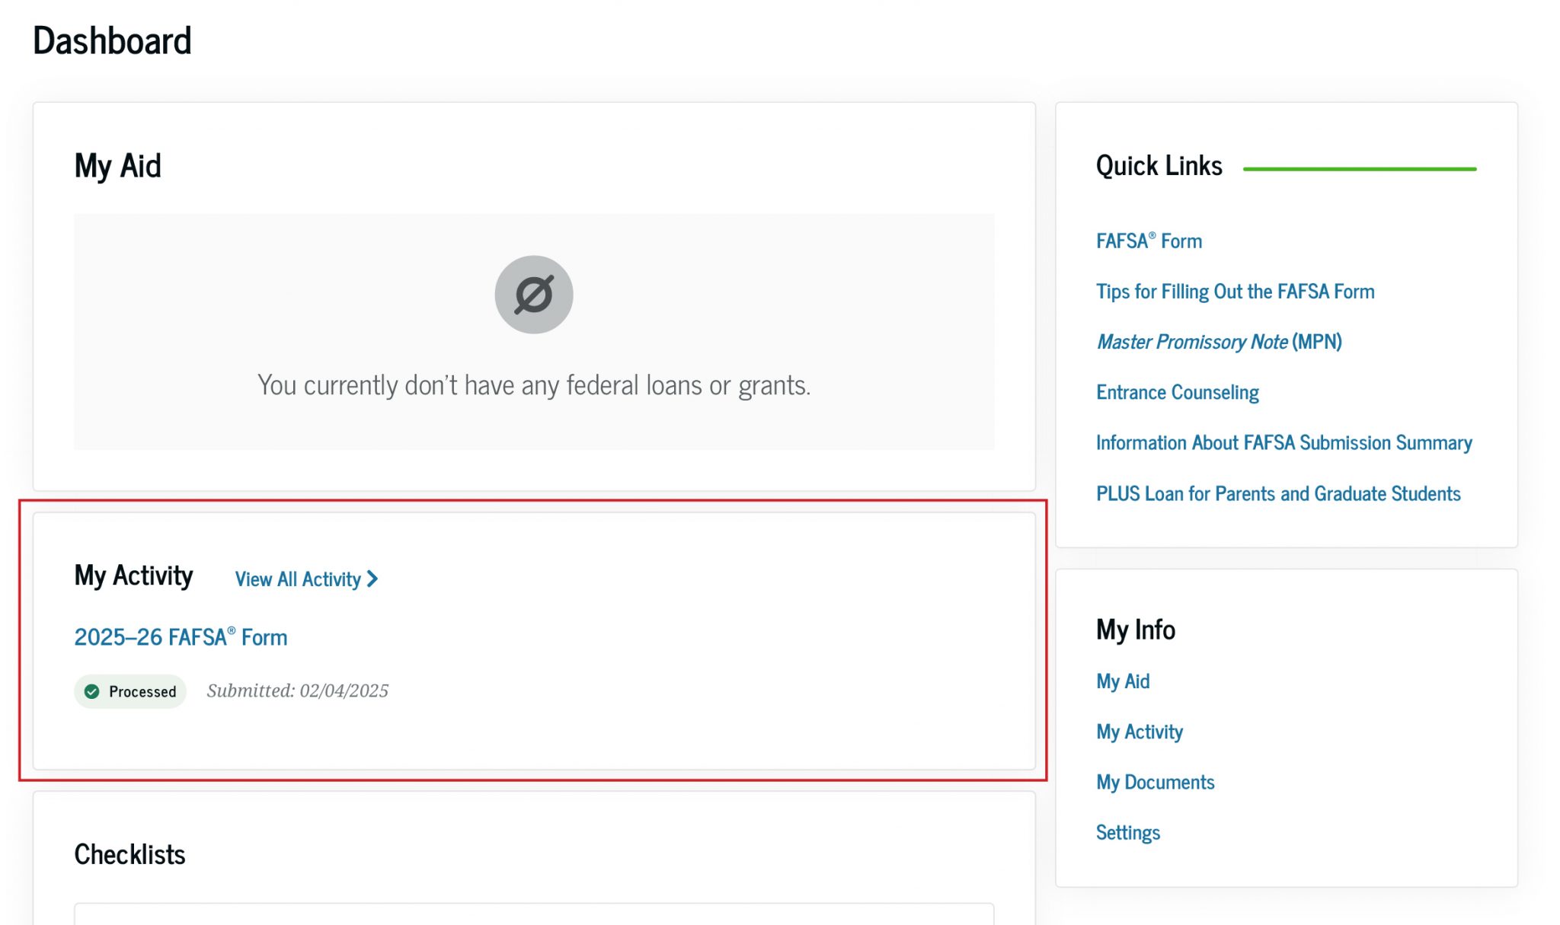Open Entrance Counseling quick link
Screen dimensions: 1560x925
coord(1177,393)
